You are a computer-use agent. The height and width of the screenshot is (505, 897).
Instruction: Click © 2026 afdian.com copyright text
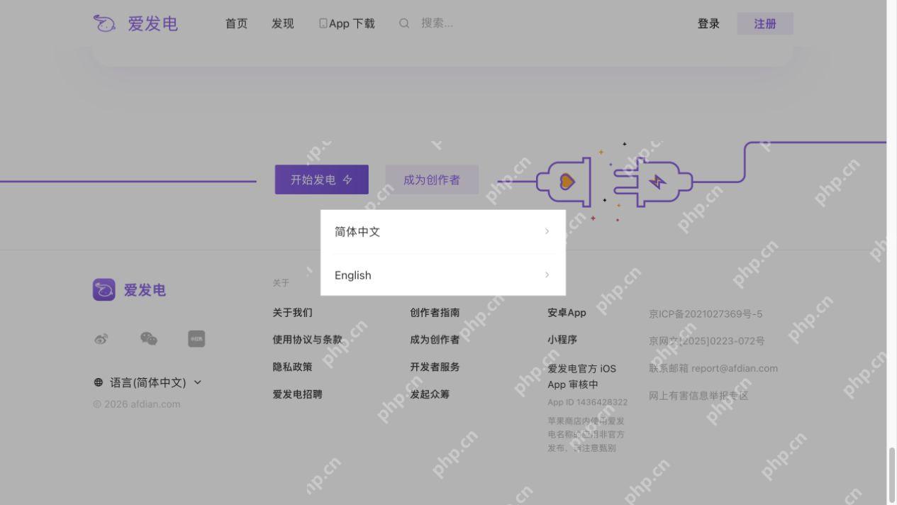(x=137, y=404)
